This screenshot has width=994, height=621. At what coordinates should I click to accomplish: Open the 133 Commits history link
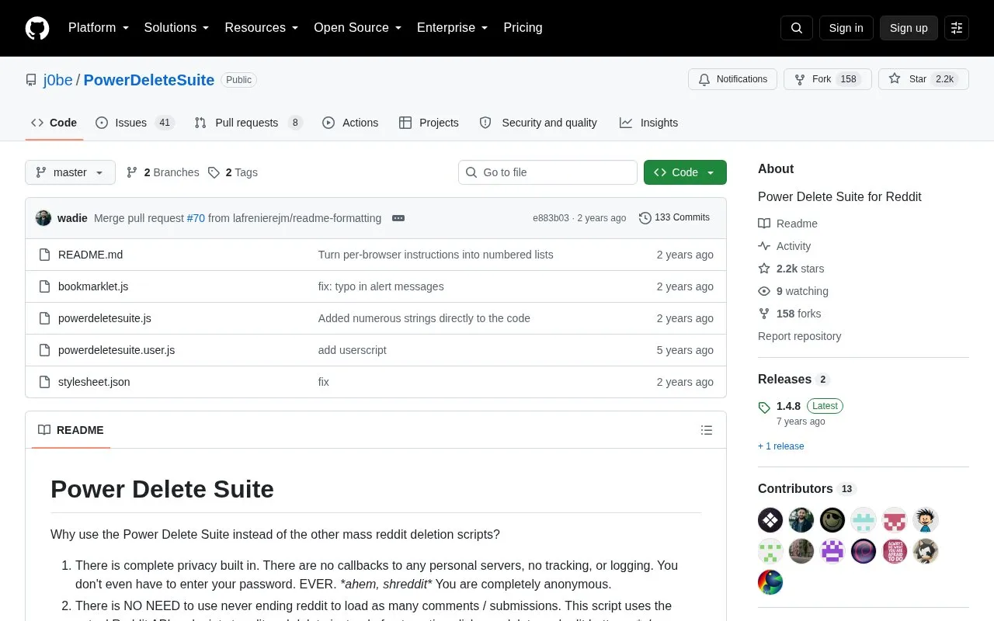(x=674, y=217)
